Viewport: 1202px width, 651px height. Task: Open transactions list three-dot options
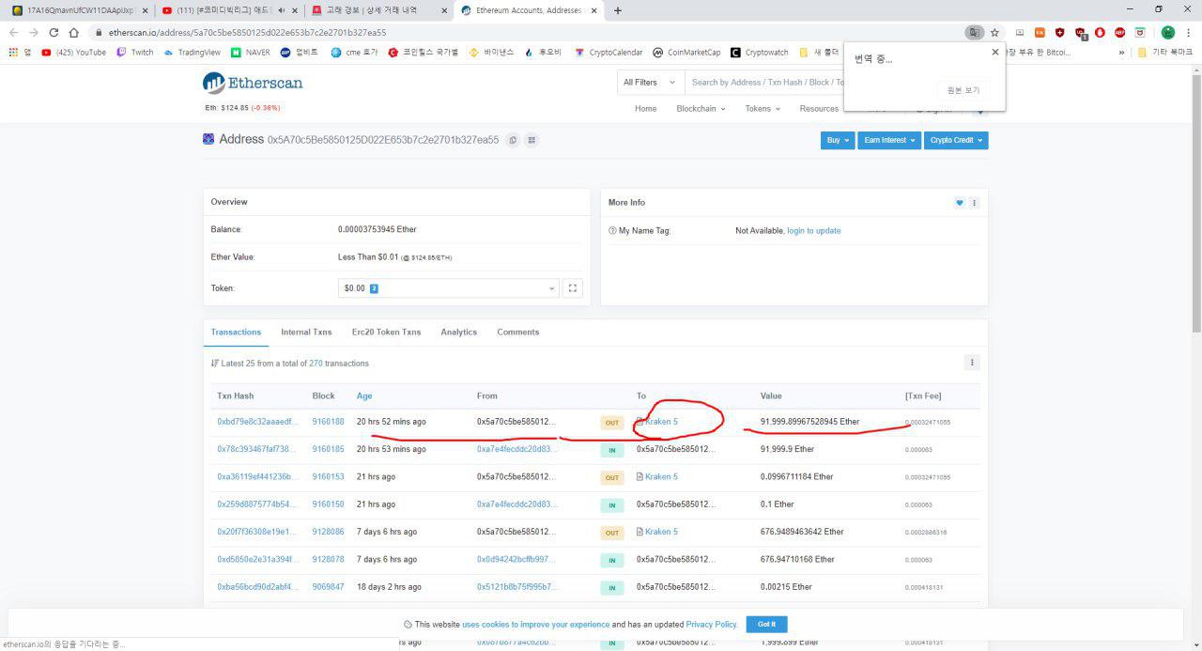[972, 363]
